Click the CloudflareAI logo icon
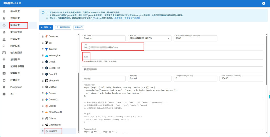Image resolution: width=270 pixels, height=137 pixels. (46, 112)
